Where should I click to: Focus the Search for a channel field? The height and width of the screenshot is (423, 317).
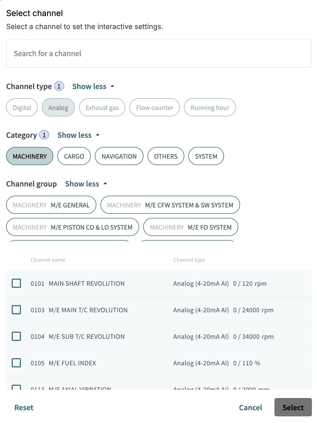coord(159,53)
